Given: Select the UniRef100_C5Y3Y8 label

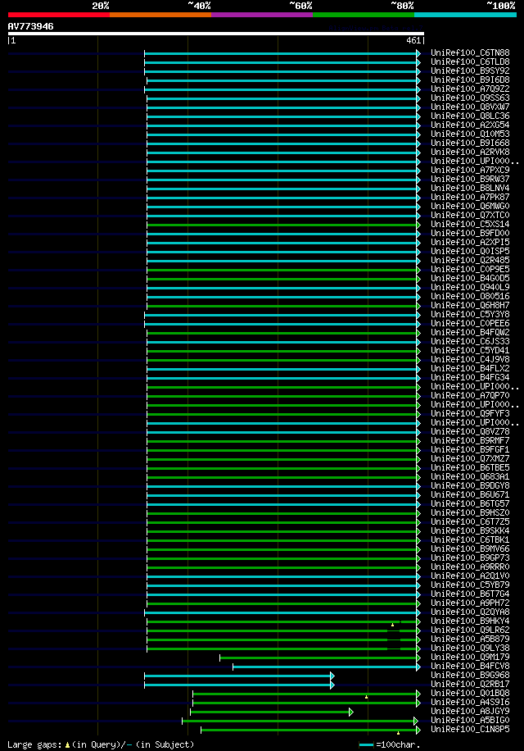Looking at the screenshot, I should coord(470,315).
